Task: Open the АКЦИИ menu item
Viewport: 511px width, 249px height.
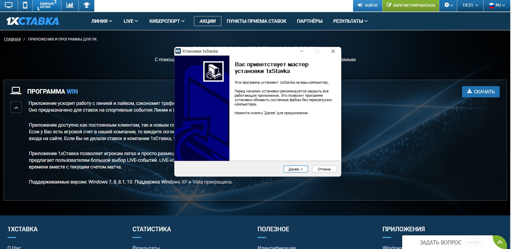Action: pyautogui.click(x=208, y=21)
